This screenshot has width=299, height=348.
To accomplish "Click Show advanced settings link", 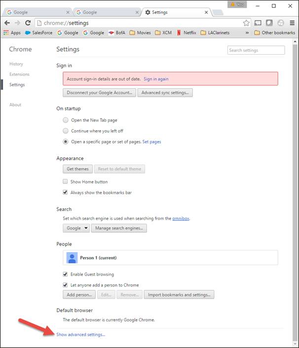I will click(x=81, y=335).
